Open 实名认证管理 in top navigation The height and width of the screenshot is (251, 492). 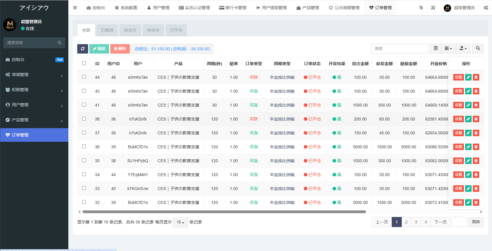pyautogui.click(x=194, y=8)
